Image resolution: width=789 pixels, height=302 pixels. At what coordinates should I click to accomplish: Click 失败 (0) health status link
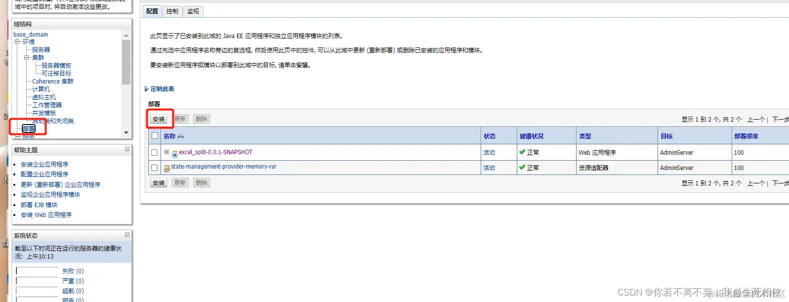73,271
